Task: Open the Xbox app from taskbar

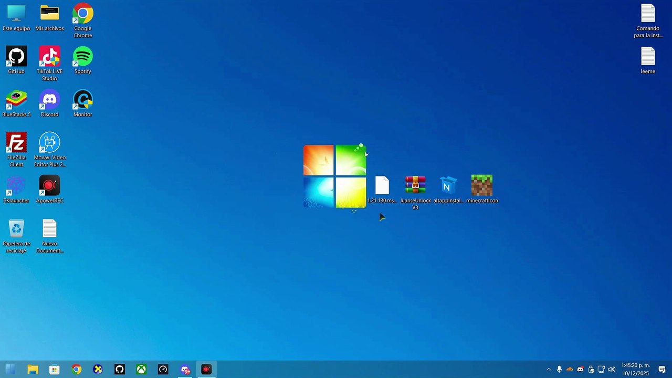Action: click(142, 370)
